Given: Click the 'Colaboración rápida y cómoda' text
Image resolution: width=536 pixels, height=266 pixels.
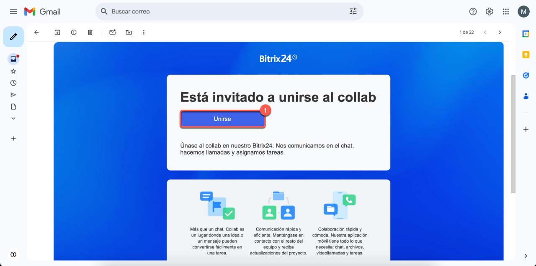Looking at the screenshot, I should [x=340, y=241].
